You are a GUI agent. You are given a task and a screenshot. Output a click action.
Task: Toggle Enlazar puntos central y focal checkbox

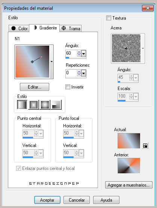tap(18, 168)
